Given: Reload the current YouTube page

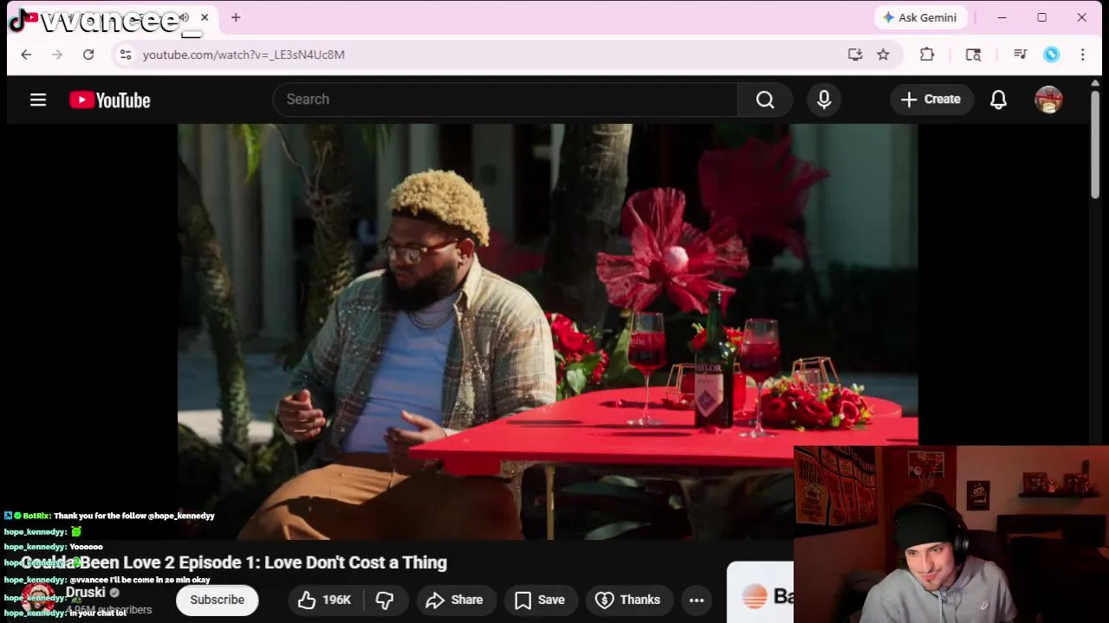Looking at the screenshot, I should pos(88,55).
